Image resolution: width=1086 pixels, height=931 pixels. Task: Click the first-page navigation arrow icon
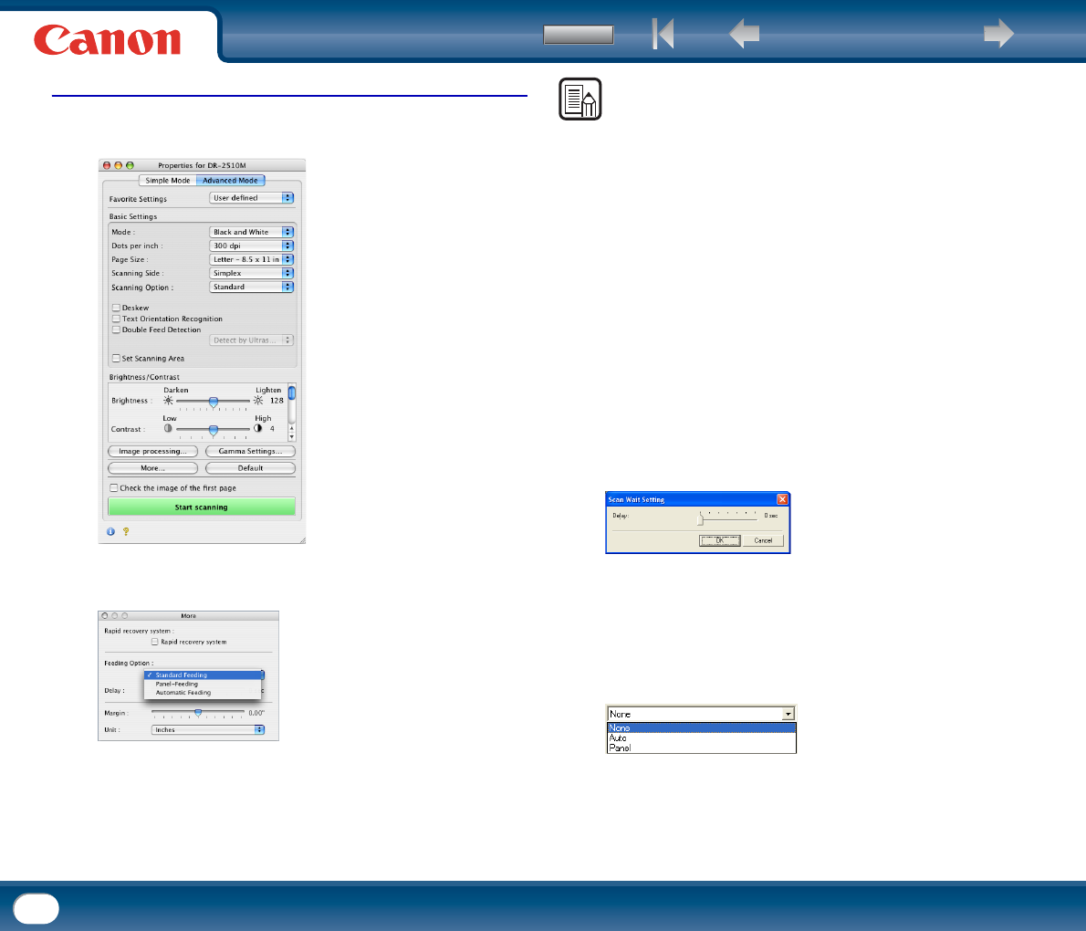pos(663,33)
